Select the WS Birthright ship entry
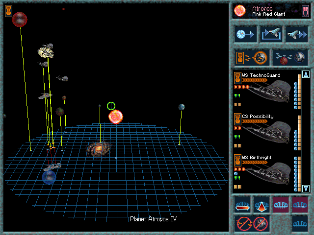Screen dimensions: 314x235 [267, 173]
